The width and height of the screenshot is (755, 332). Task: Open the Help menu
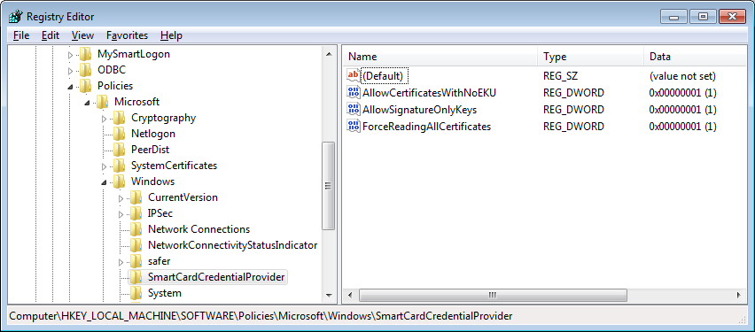[171, 35]
